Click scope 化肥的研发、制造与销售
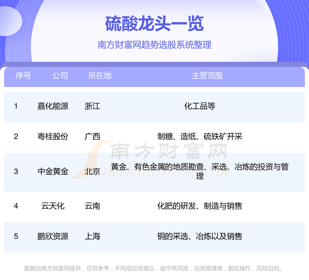 [x=200, y=206]
